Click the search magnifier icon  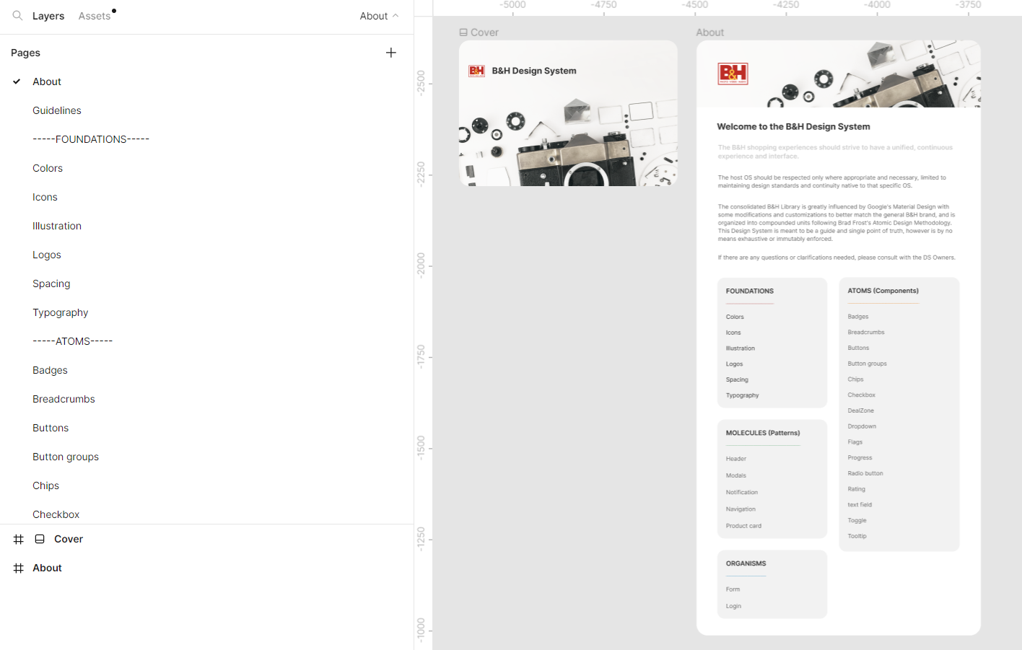tap(17, 15)
